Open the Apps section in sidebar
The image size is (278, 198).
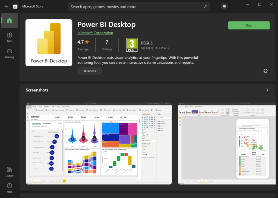10,37
